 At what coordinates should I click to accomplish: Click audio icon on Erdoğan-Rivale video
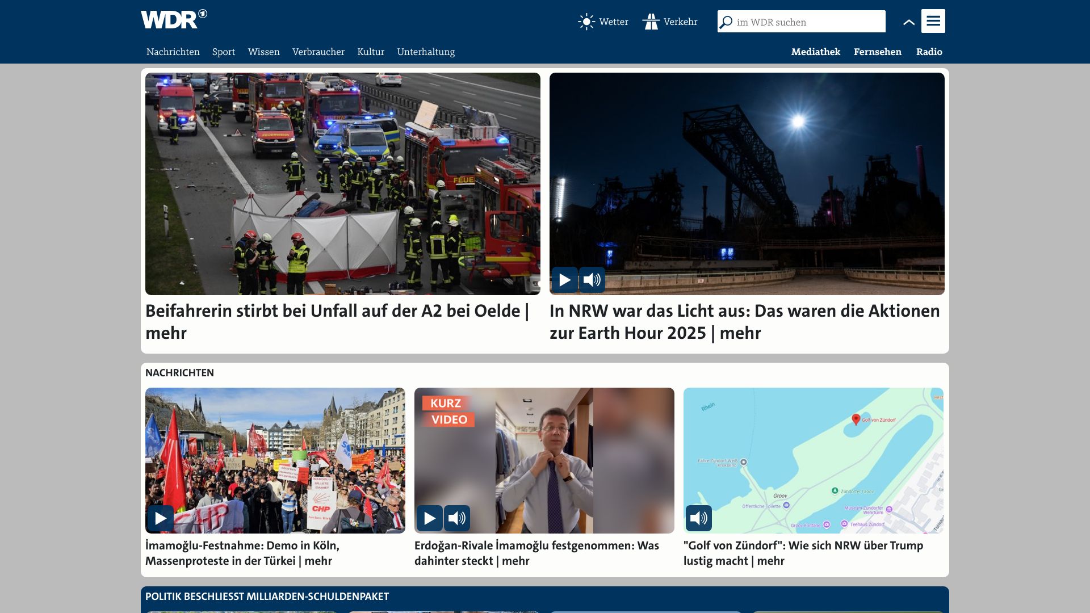click(456, 518)
